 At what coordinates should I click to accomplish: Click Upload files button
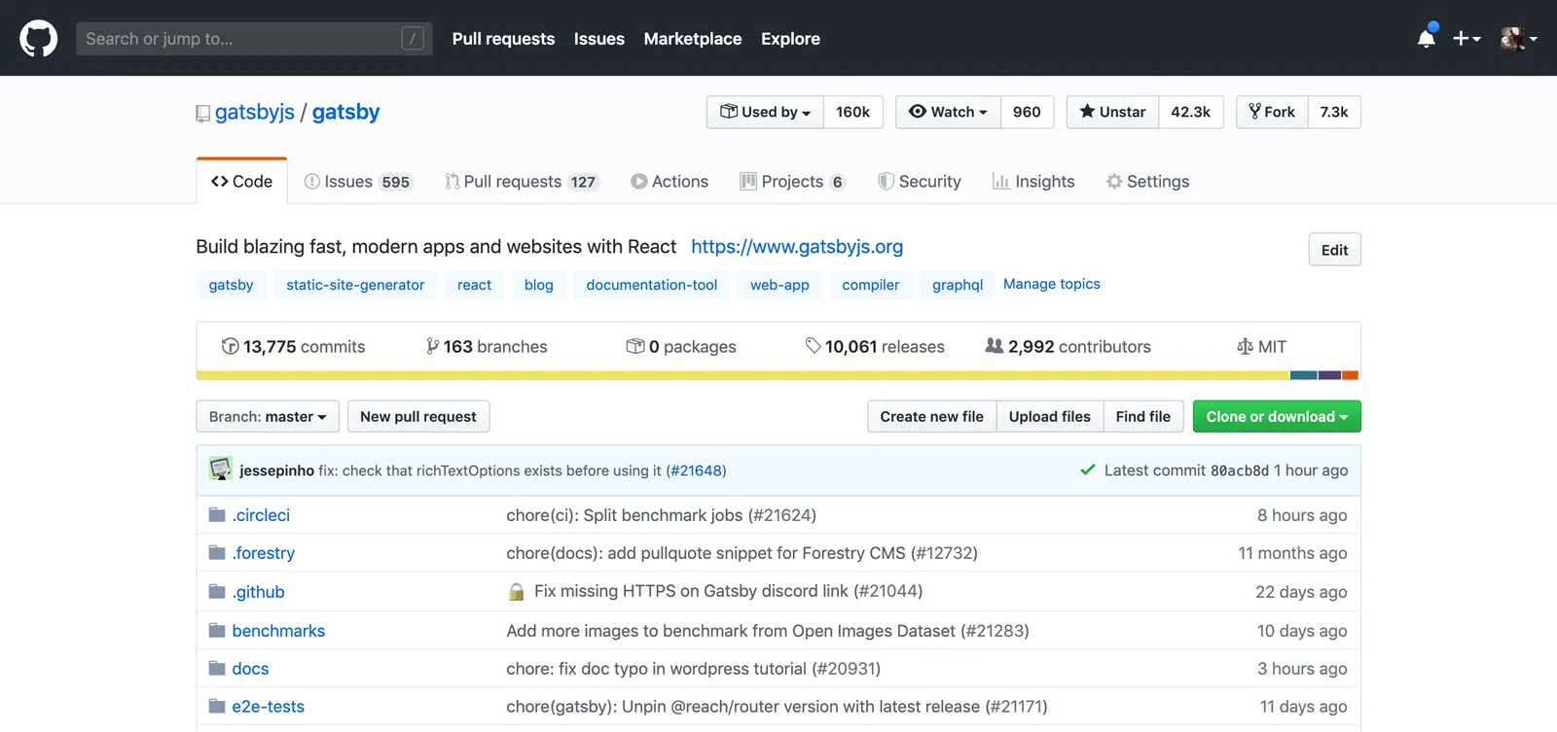coord(1050,416)
